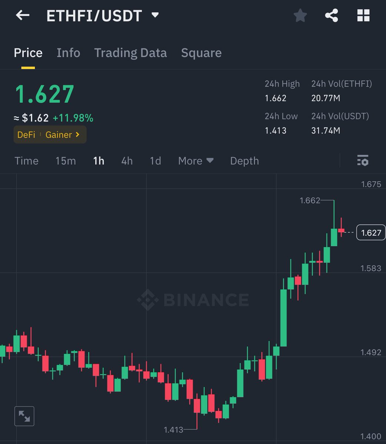Switch to the 4h timeframe
Viewport: 386px width, 444px height.
point(126,161)
